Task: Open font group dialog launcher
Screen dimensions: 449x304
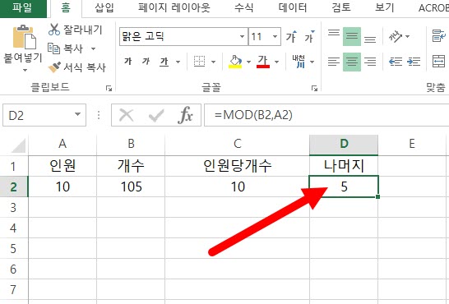Action: (x=314, y=89)
